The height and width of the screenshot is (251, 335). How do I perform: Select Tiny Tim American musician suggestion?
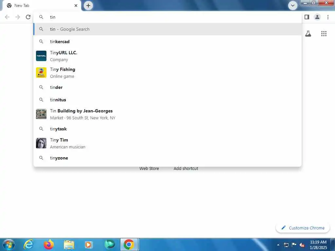point(167,143)
